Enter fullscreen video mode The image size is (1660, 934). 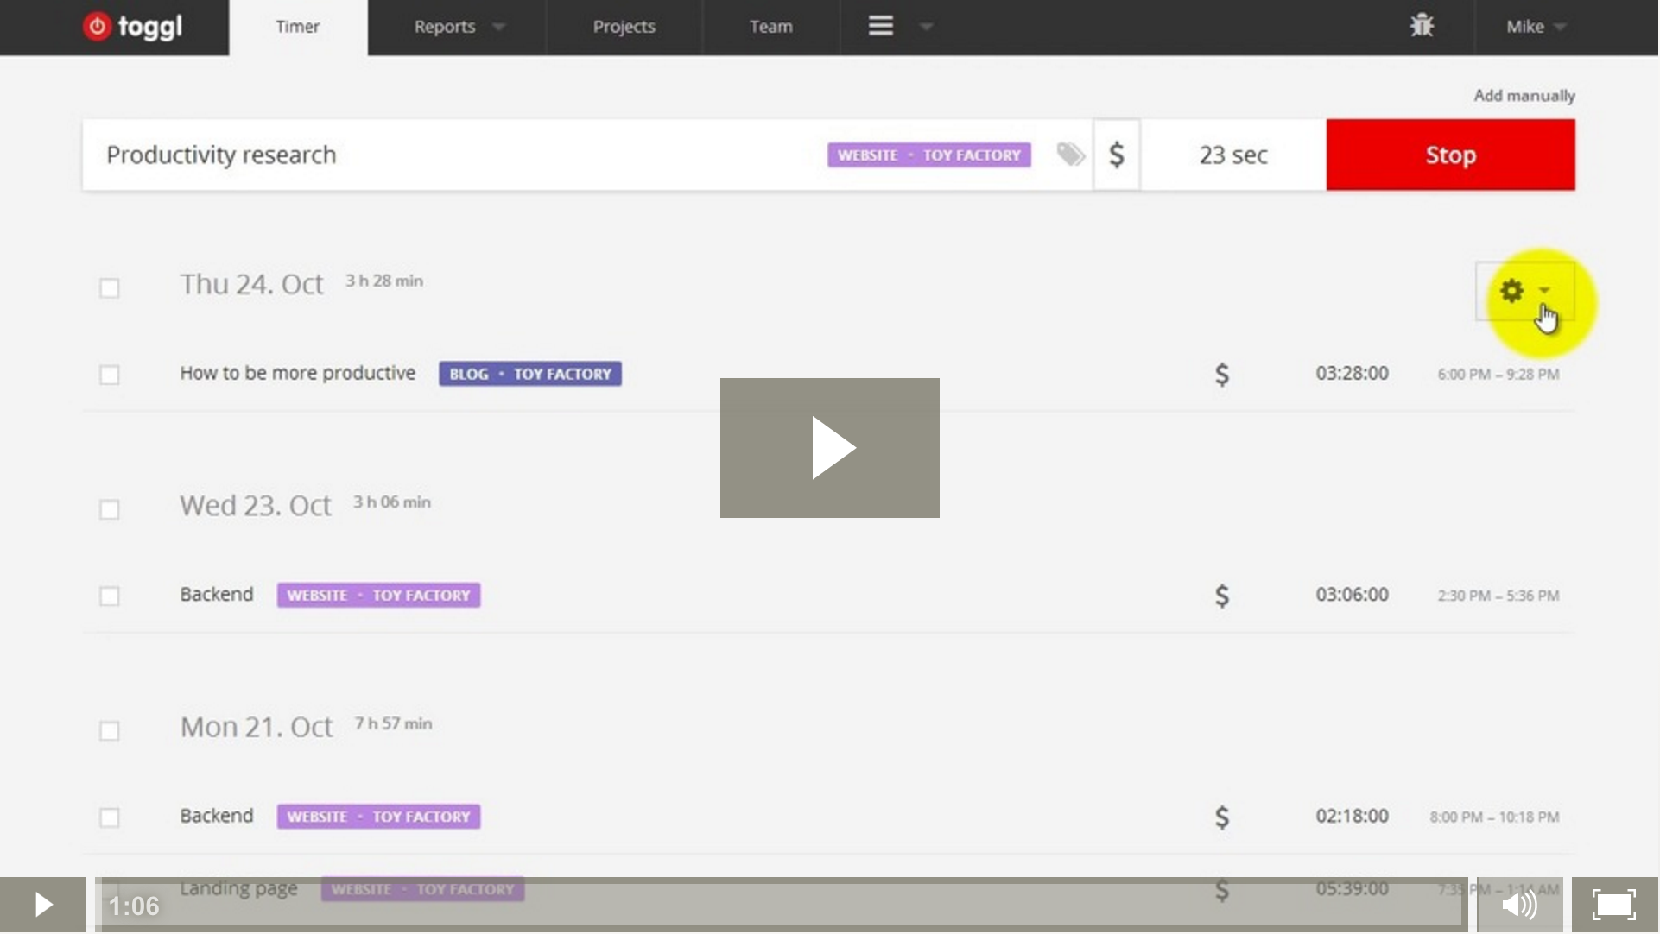[1614, 905]
